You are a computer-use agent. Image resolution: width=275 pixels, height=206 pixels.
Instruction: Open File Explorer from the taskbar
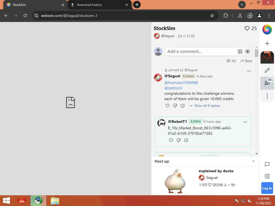point(55,201)
